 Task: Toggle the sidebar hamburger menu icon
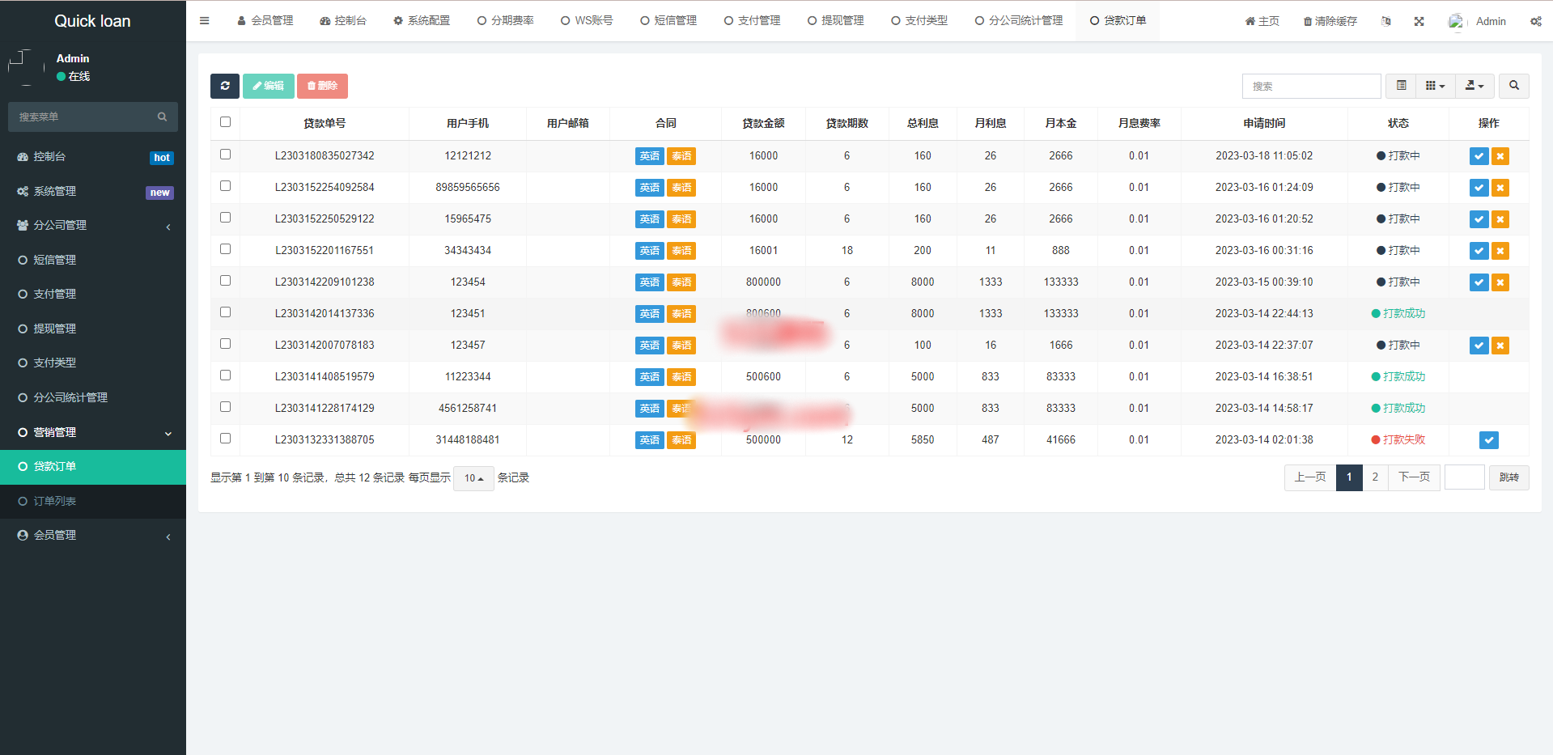[204, 21]
